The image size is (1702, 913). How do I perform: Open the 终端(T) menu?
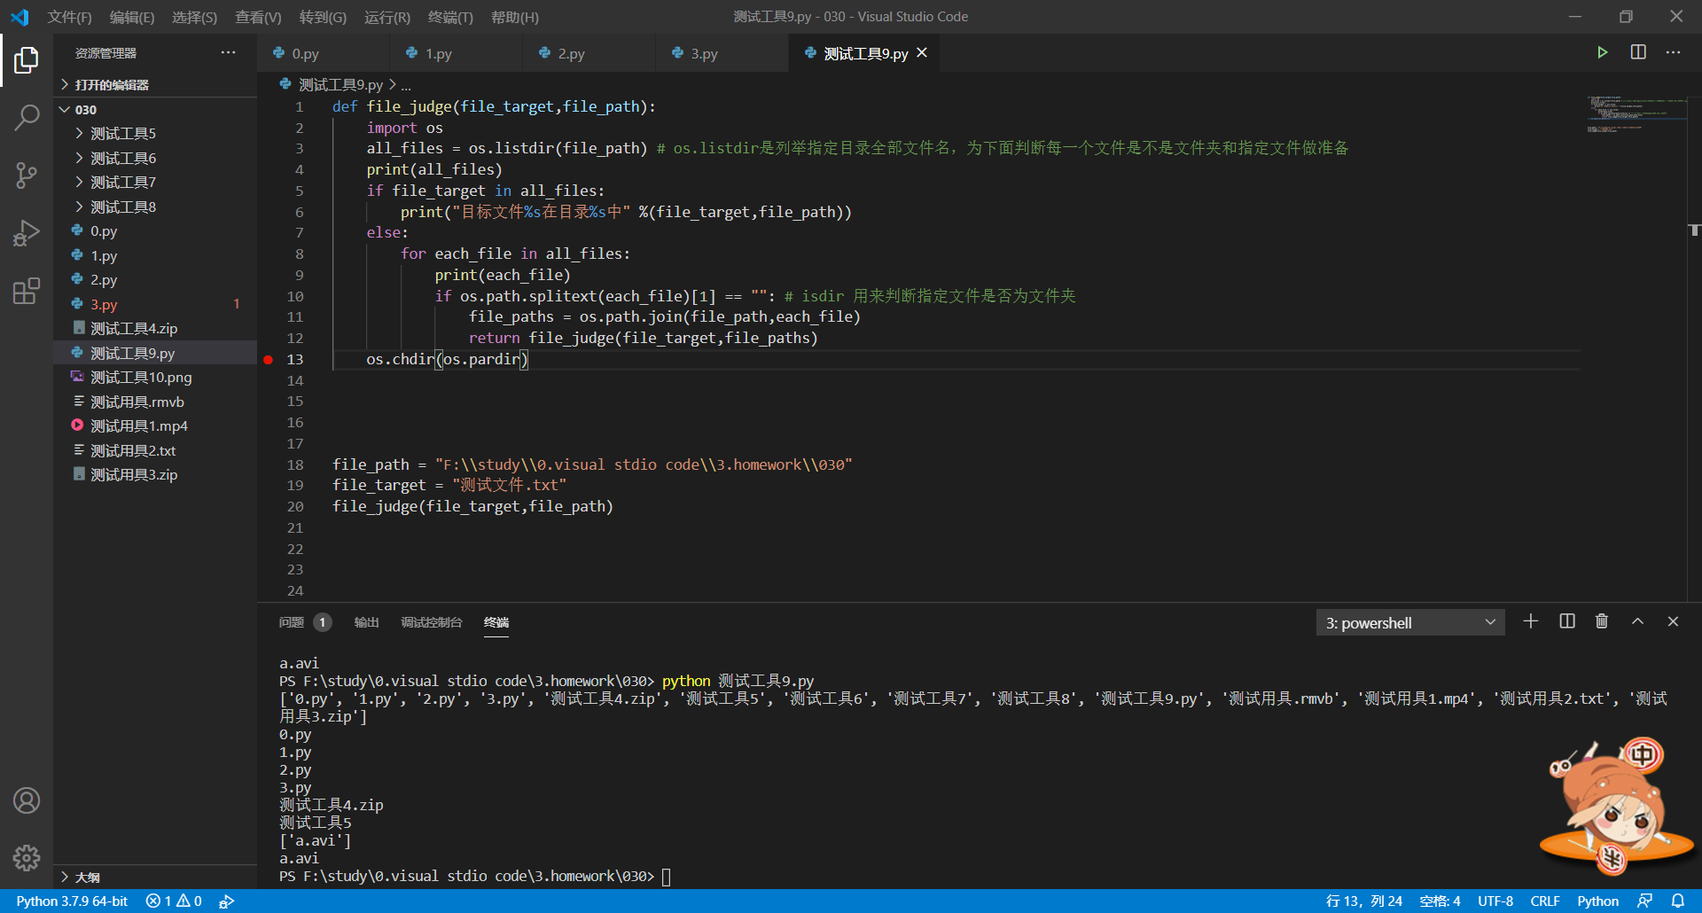pyautogui.click(x=450, y=17)
